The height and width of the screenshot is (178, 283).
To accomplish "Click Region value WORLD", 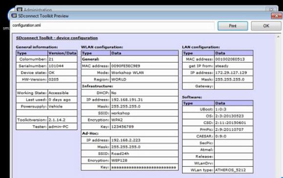I will [x=119, y=79].
